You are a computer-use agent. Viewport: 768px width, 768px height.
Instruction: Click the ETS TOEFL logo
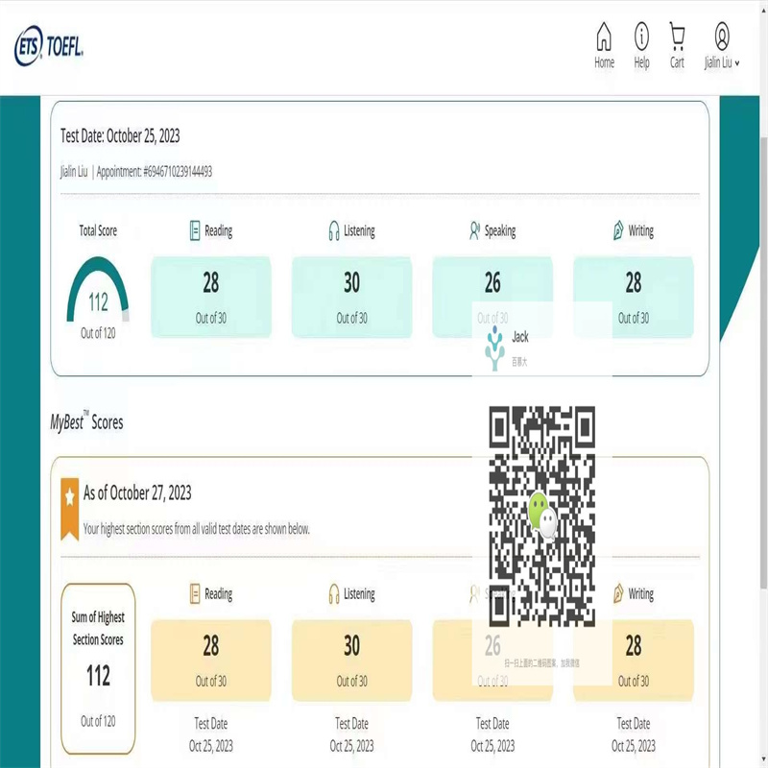tap(49, 46)
